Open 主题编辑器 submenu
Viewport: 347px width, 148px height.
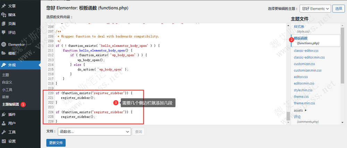(x=10, y=104)
